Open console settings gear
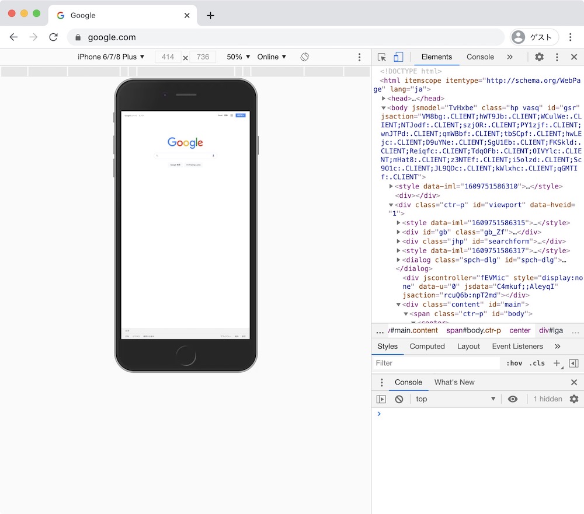584x514 pixels. coord(574,399)
